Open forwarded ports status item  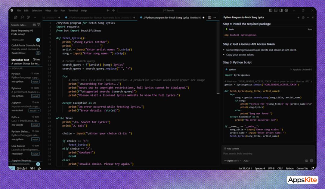32,168
